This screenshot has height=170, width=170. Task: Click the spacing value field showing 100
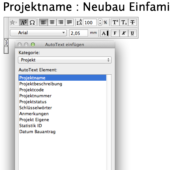click(x=90, y=23)
